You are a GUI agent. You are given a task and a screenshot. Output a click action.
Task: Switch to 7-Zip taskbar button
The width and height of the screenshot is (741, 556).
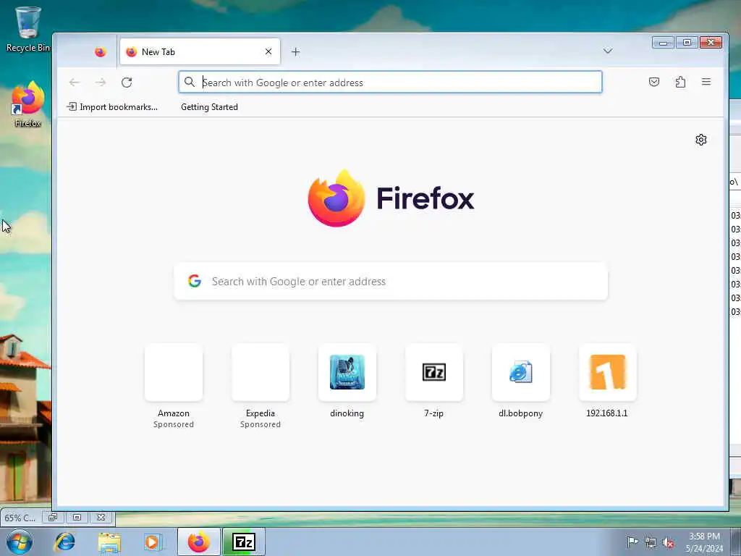coord(244,542)
